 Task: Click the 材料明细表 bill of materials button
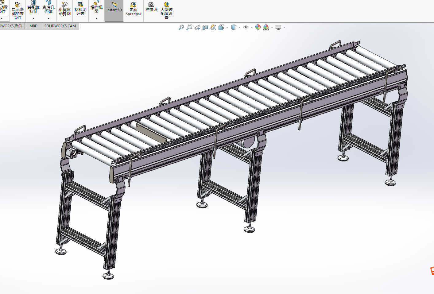(x=80, y=9)
